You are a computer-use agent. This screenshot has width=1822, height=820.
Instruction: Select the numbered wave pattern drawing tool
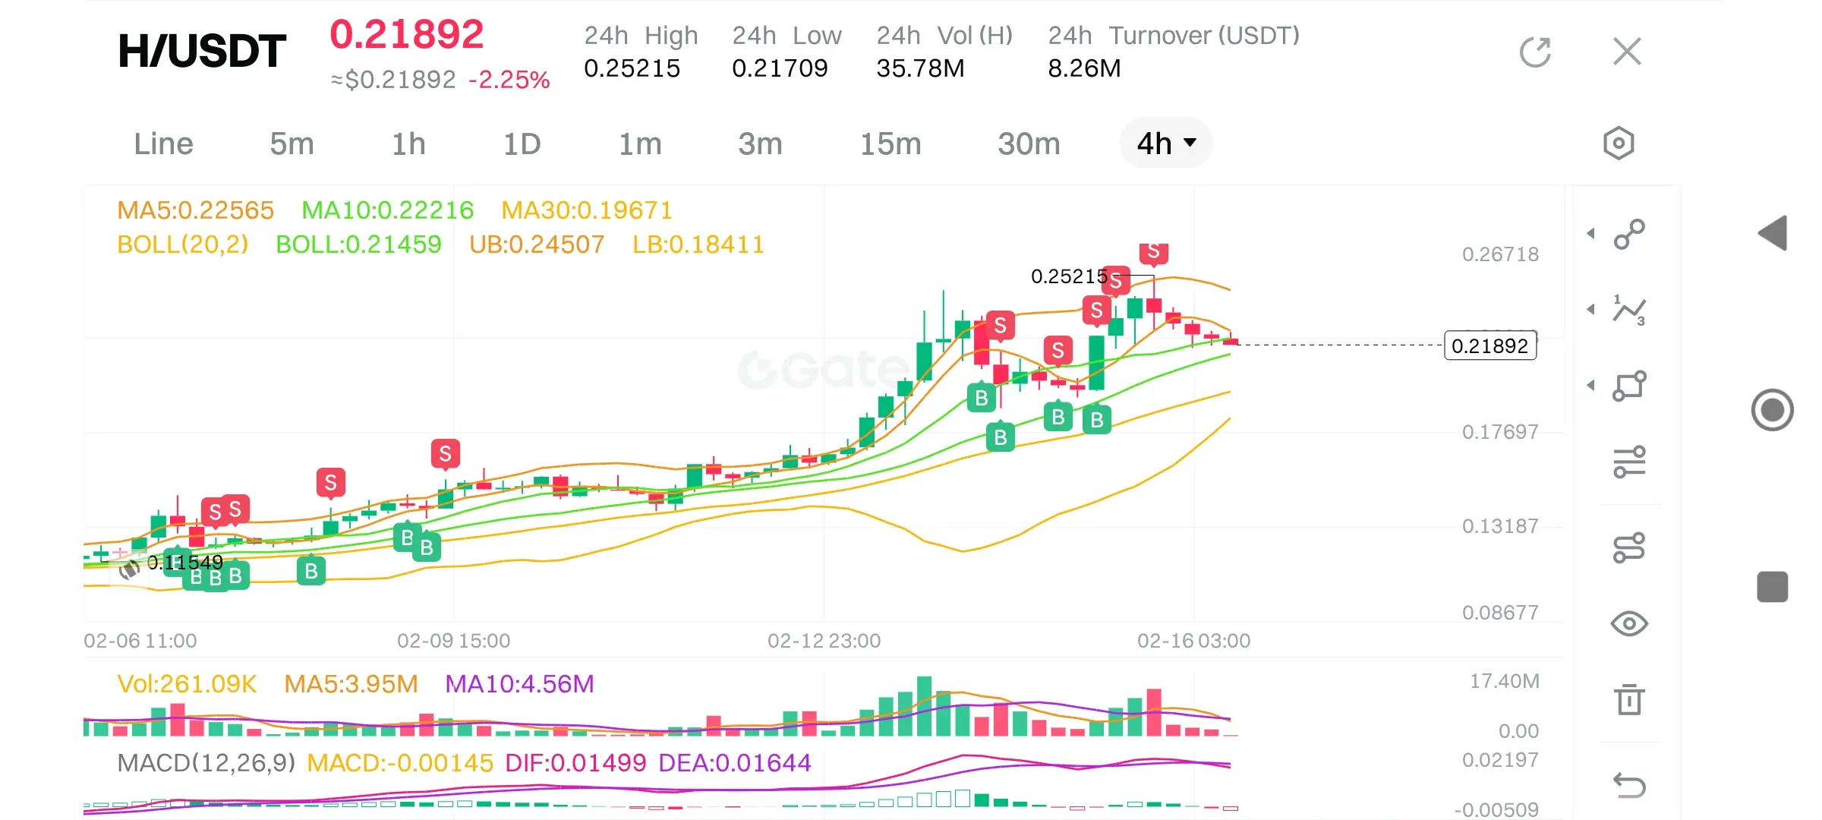pos(1629,310)
